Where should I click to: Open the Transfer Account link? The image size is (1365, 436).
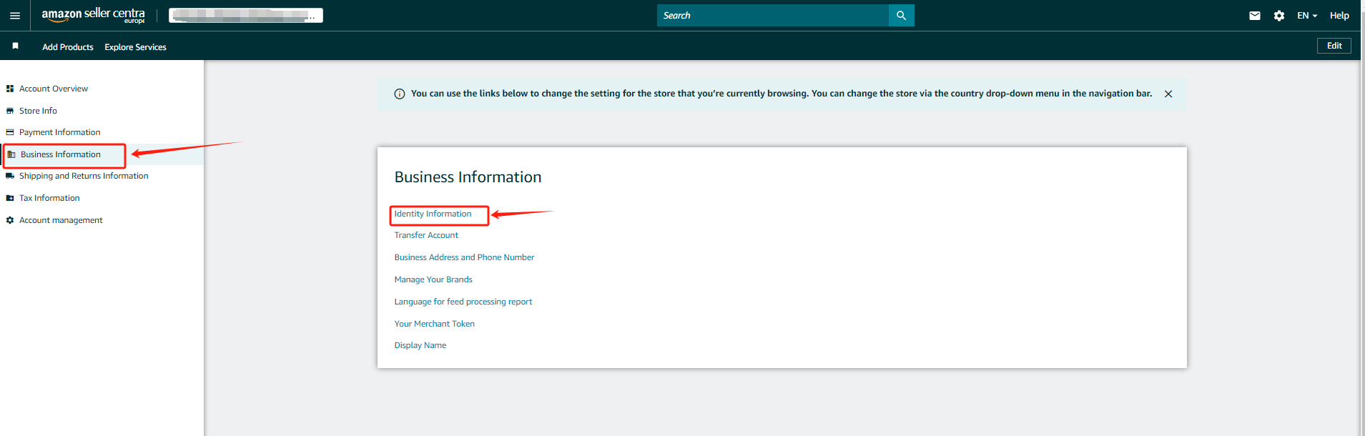point(426,235)
